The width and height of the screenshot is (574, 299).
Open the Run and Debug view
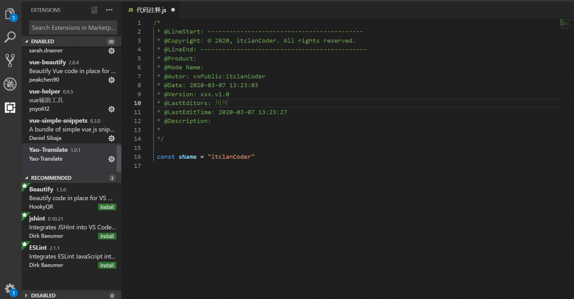coord(10,84)
